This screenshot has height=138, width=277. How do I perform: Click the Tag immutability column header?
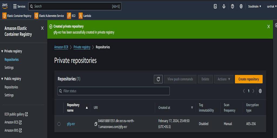(206, 108)
